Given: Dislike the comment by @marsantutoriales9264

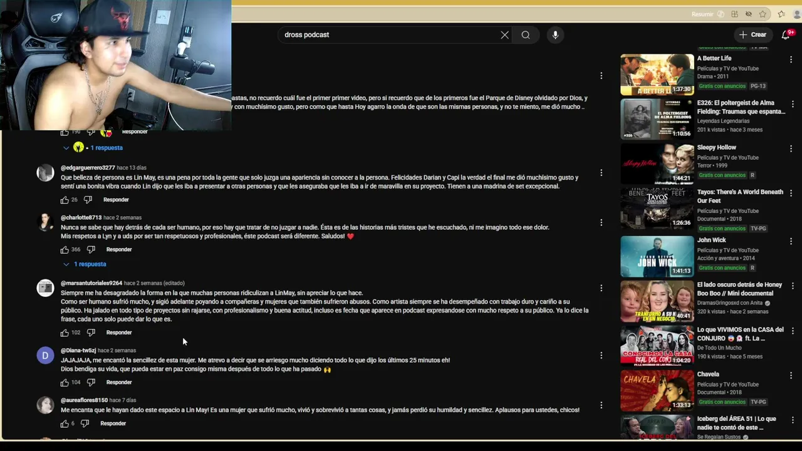Looking at the screenshot, I should tap(91, 333).
